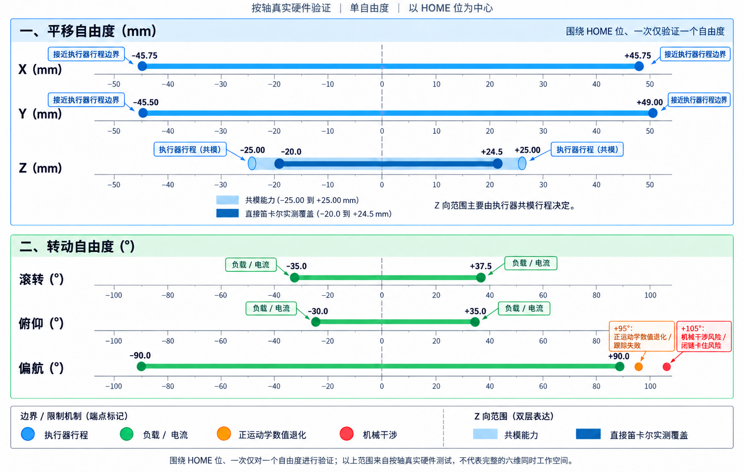Click 负载 / 电流 callout pointing to −30.0

click(271, 308)
